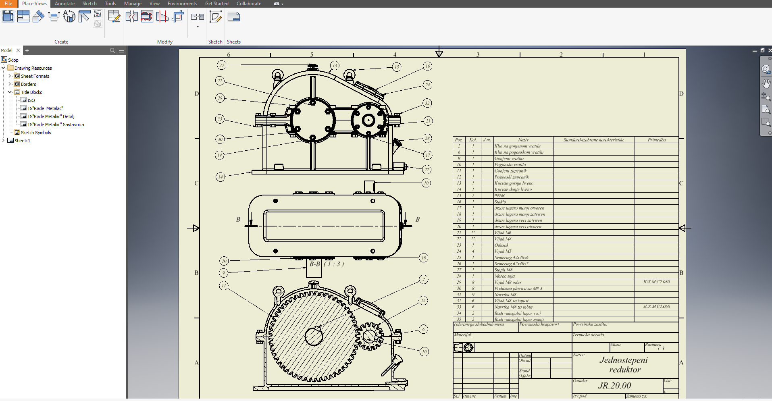Viewport: 772px width, 401px height.
Task: Toggle ribbon minimize button
Action: [x=277, y=4]
